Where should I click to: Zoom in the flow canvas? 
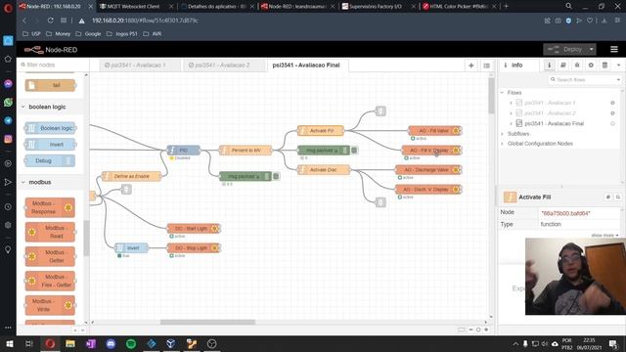[486, 330]
